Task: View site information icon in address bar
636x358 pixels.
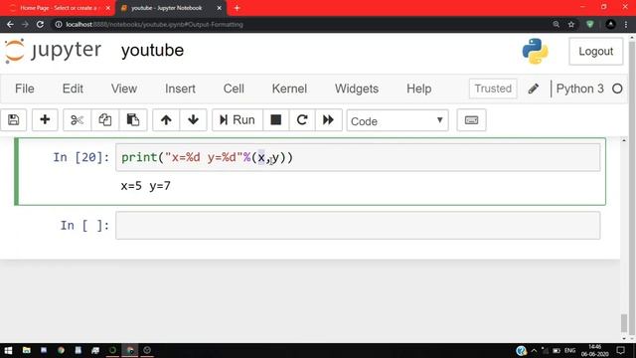Action: [59, 24]
